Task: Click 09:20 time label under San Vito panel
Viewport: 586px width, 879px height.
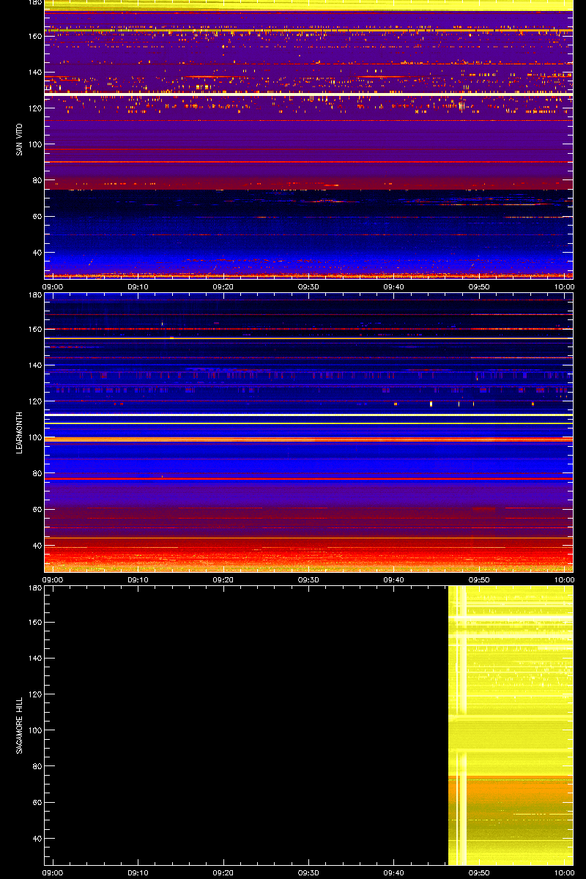Action: click(223, 287)
